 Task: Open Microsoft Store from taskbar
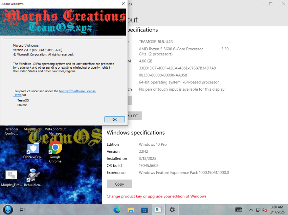[145, 210]
